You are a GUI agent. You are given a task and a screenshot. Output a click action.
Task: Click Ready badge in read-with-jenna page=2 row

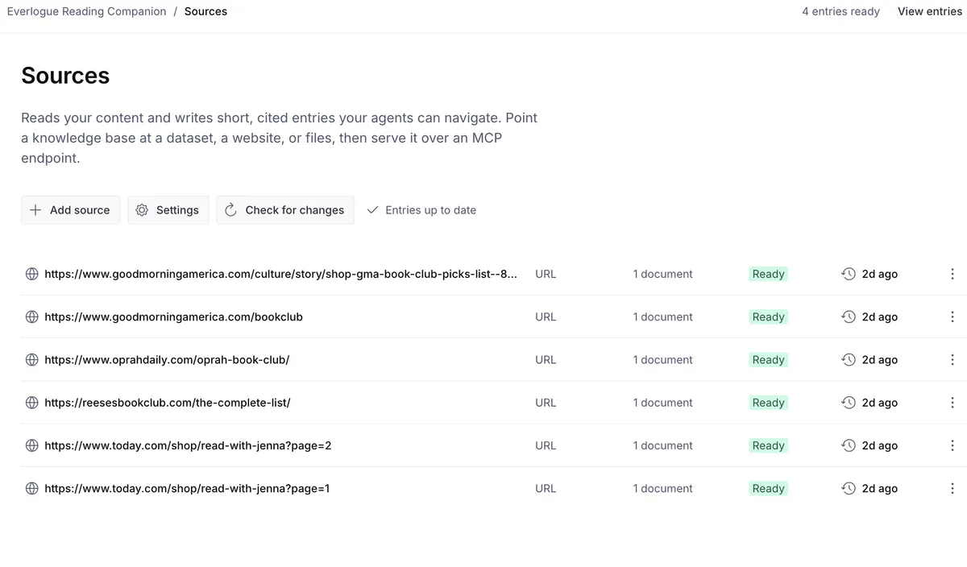click(768, 445)
